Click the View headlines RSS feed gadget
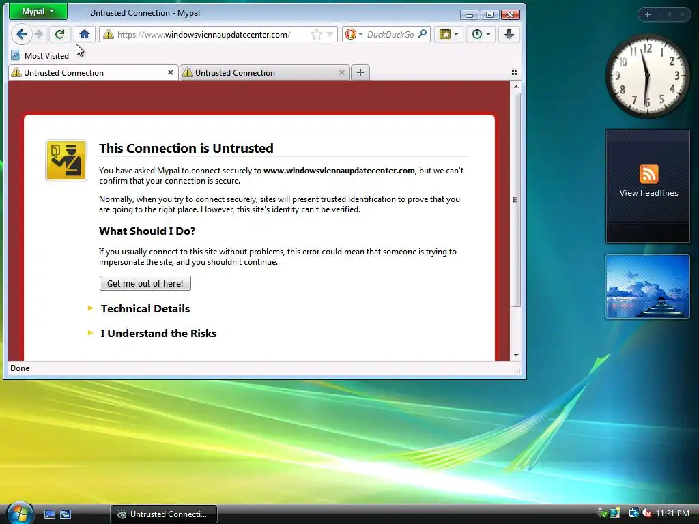This screenshot has height=524, width=699. click(648, 186)
